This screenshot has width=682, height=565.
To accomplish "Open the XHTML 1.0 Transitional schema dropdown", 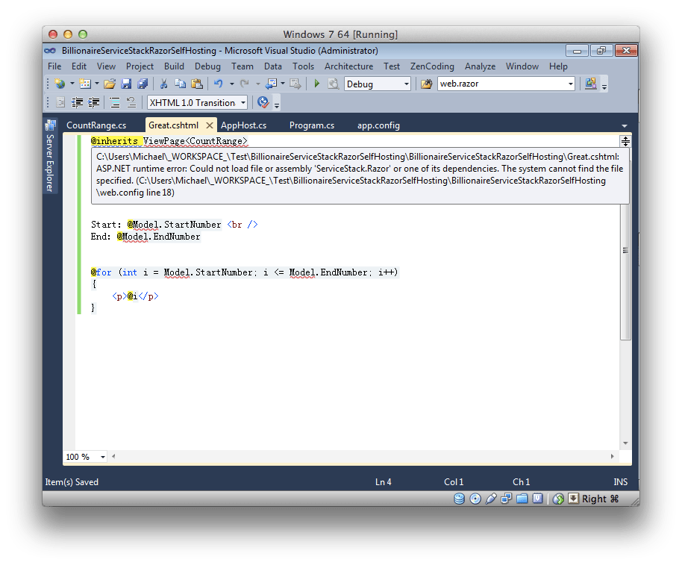I will 243,103.
